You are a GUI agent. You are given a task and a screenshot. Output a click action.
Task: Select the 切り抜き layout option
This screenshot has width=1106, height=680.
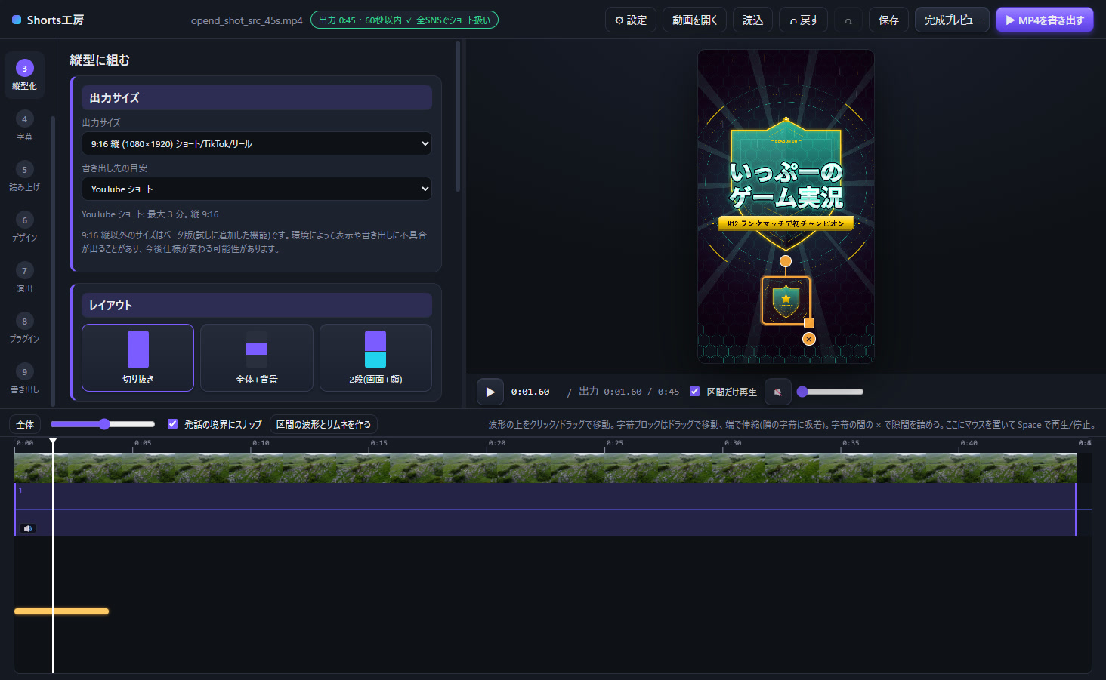coord(137,358)
